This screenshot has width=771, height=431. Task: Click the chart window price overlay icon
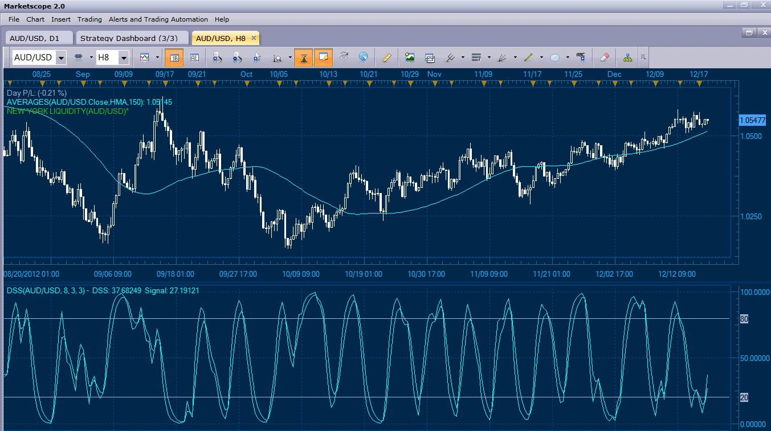430,58
